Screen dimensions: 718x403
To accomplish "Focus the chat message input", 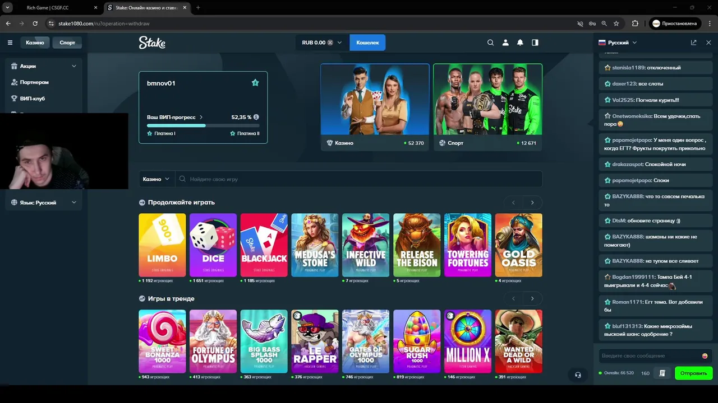I will click(649, 356).
